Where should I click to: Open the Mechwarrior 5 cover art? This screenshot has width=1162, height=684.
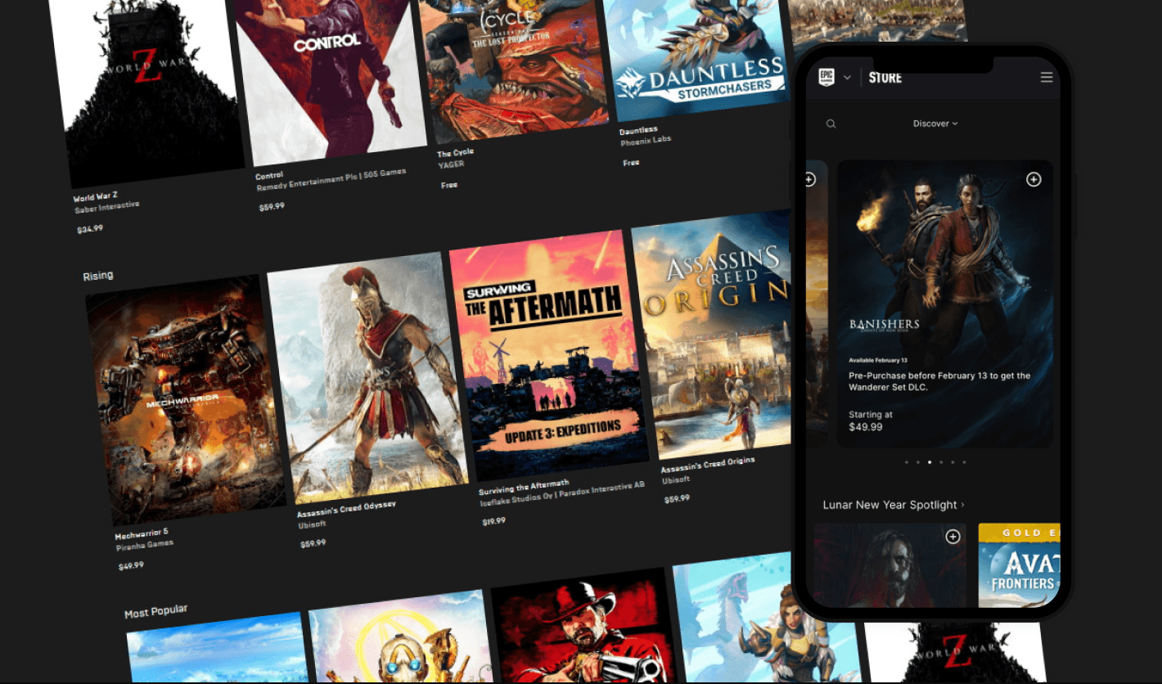tap(186, 400)
